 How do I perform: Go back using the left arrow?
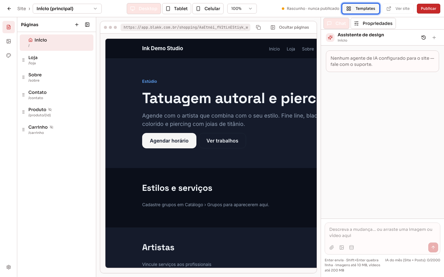(9, 9)
